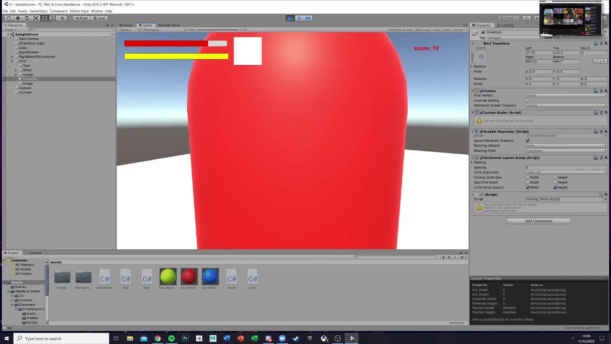Viewport: 611px width, 344px height.
Task: Open the collectables C# script asset
Action: [105, 279]
